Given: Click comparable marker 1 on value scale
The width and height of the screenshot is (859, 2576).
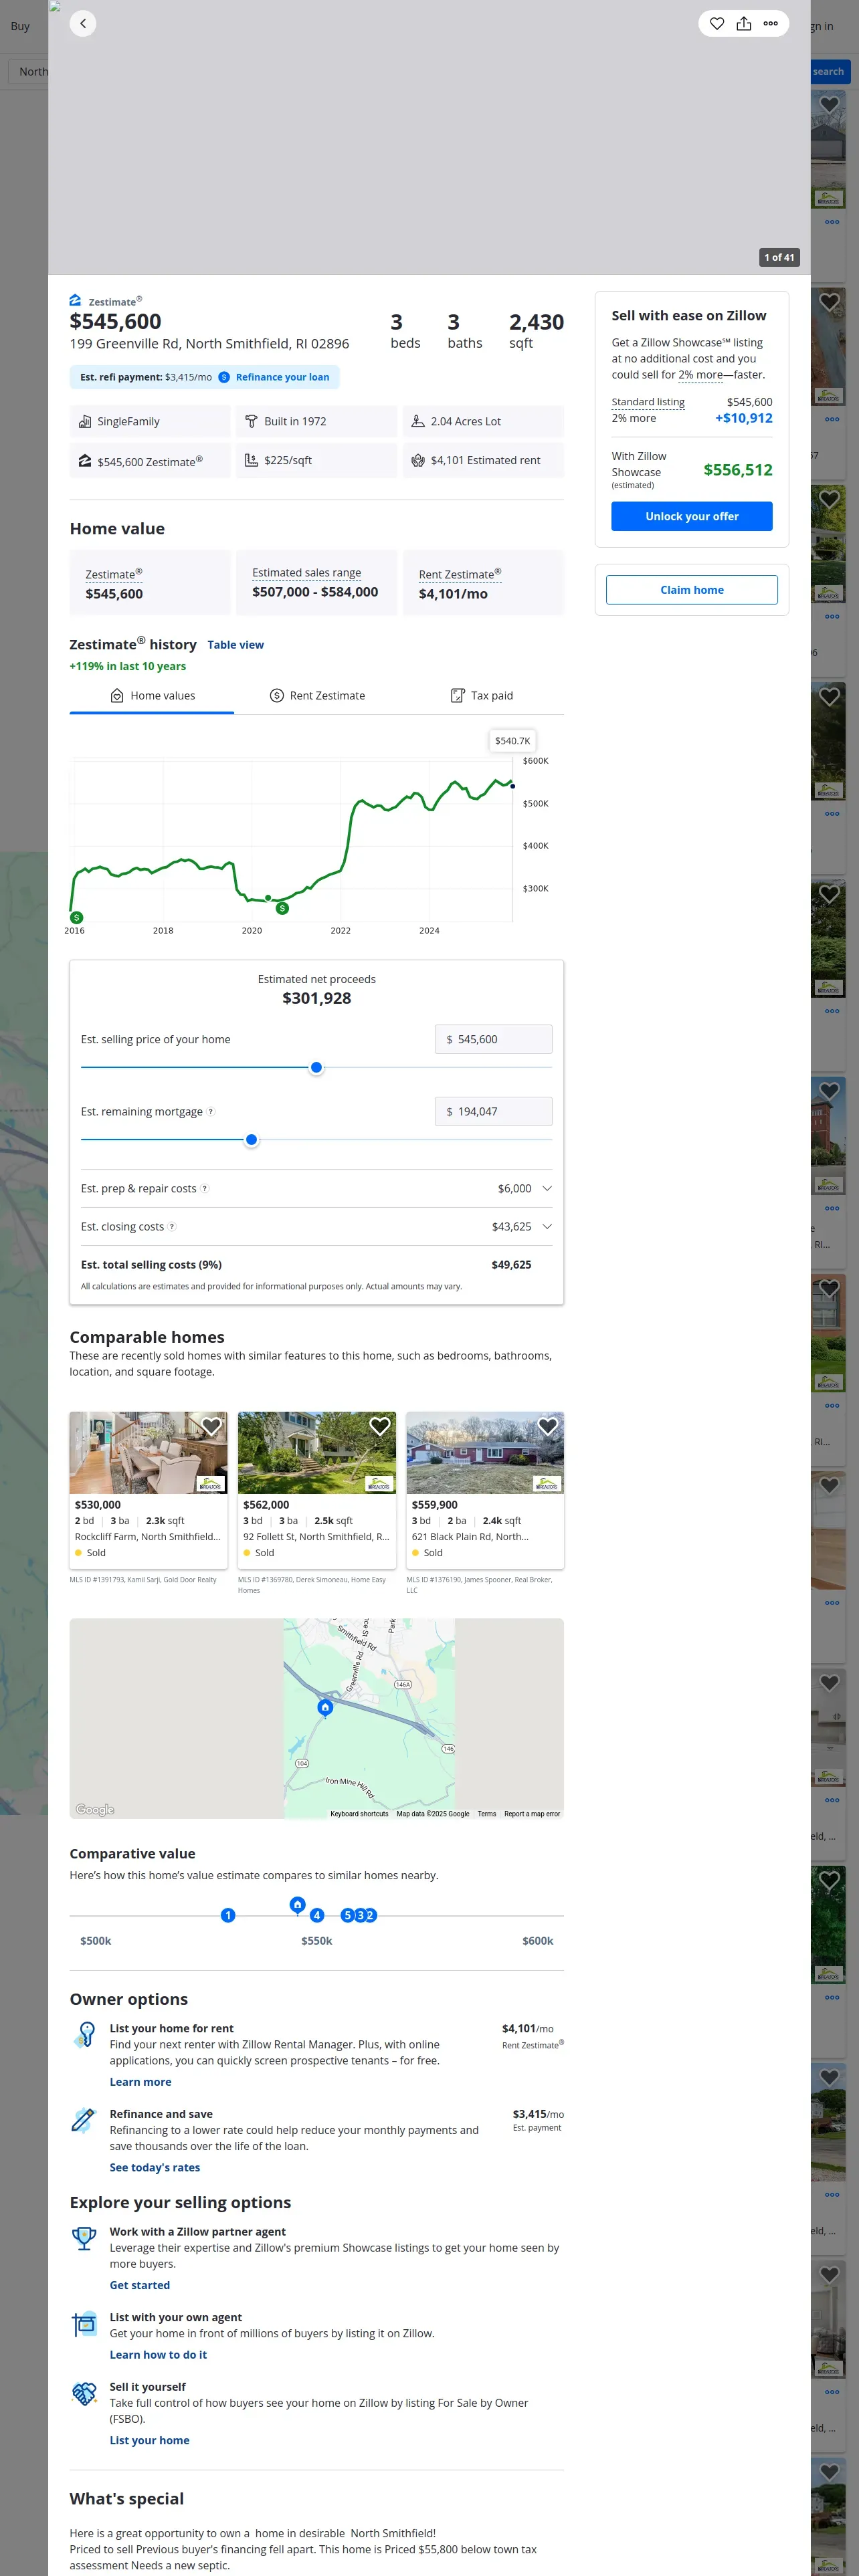Looking at the screenshot, I should click(228, 1915).
